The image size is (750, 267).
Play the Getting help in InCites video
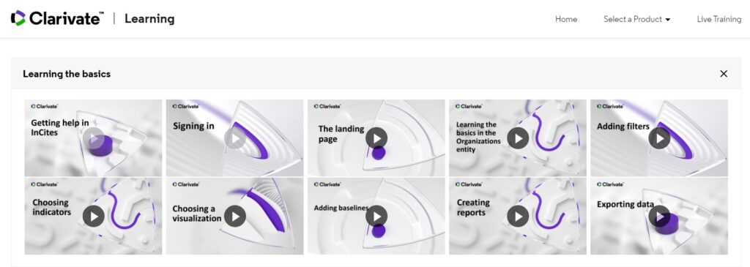click(93, 138)
